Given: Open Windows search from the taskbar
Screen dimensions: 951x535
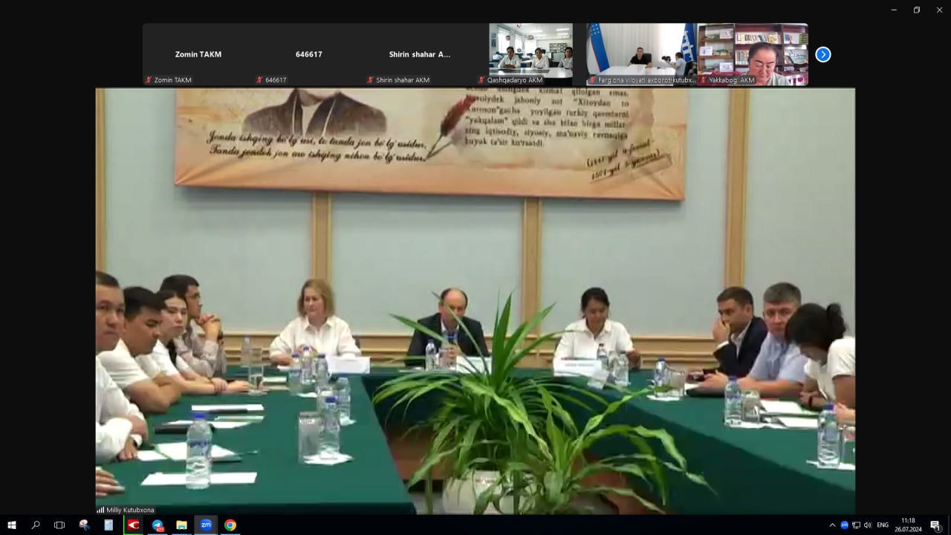Looking at the screenshot, I should tap(36, 525).
